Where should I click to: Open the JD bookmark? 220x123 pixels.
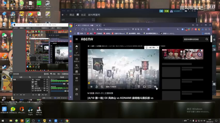pos(90,33)
